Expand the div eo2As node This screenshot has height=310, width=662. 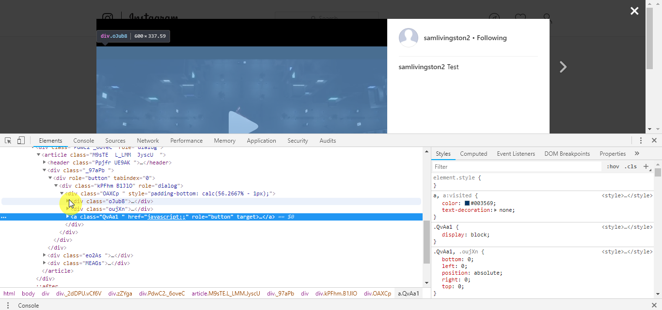click(x=44, y=255)
